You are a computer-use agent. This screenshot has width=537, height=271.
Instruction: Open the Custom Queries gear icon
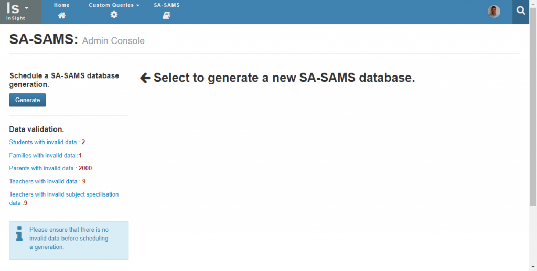click(114, 14)
